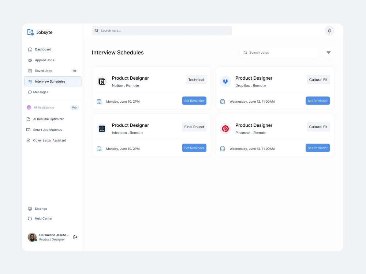This screenshot has height=274, width=366.
Task: Click the Help Center headset icon
Action: (30, 218)
